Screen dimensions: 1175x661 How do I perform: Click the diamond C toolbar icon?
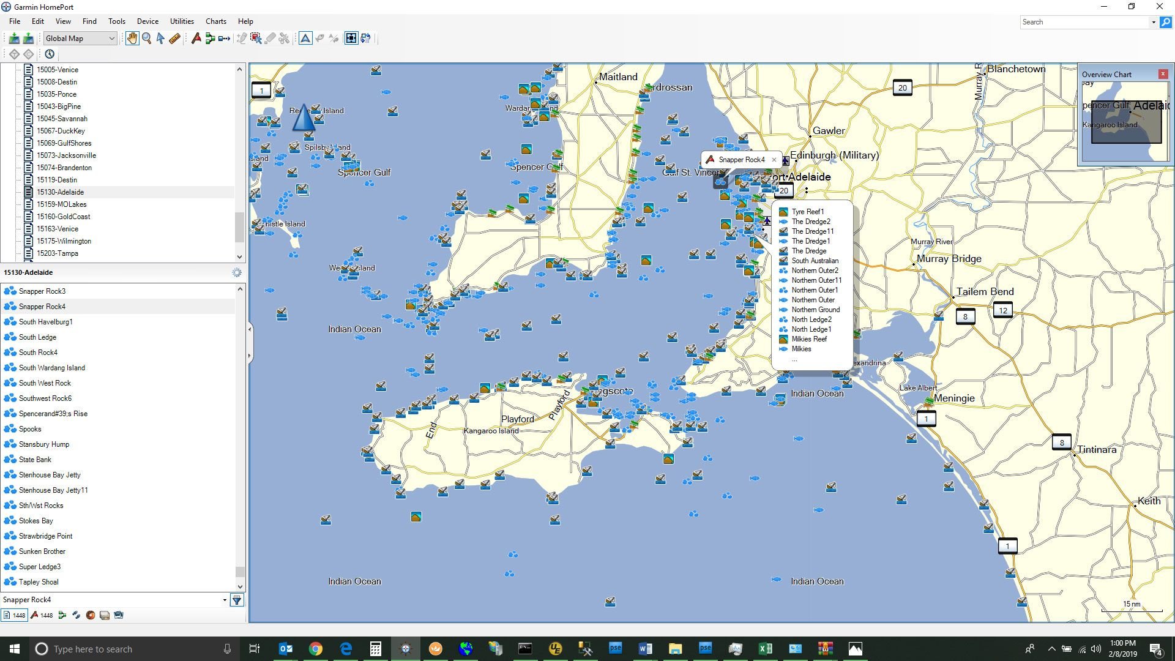tap(29, 54)
